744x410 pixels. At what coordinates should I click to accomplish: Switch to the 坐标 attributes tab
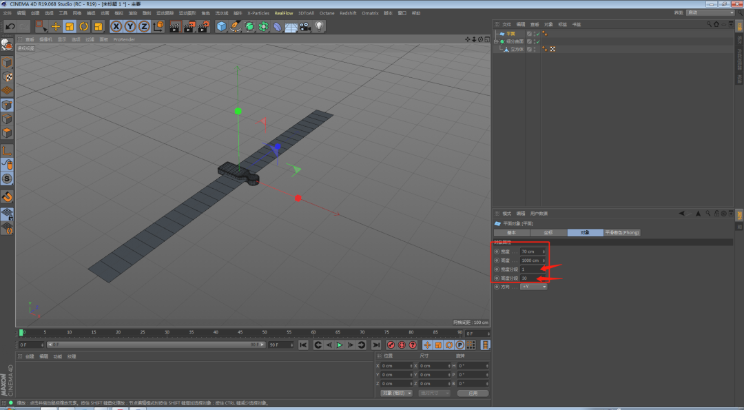pyautogui.click(x=548, y=233)
